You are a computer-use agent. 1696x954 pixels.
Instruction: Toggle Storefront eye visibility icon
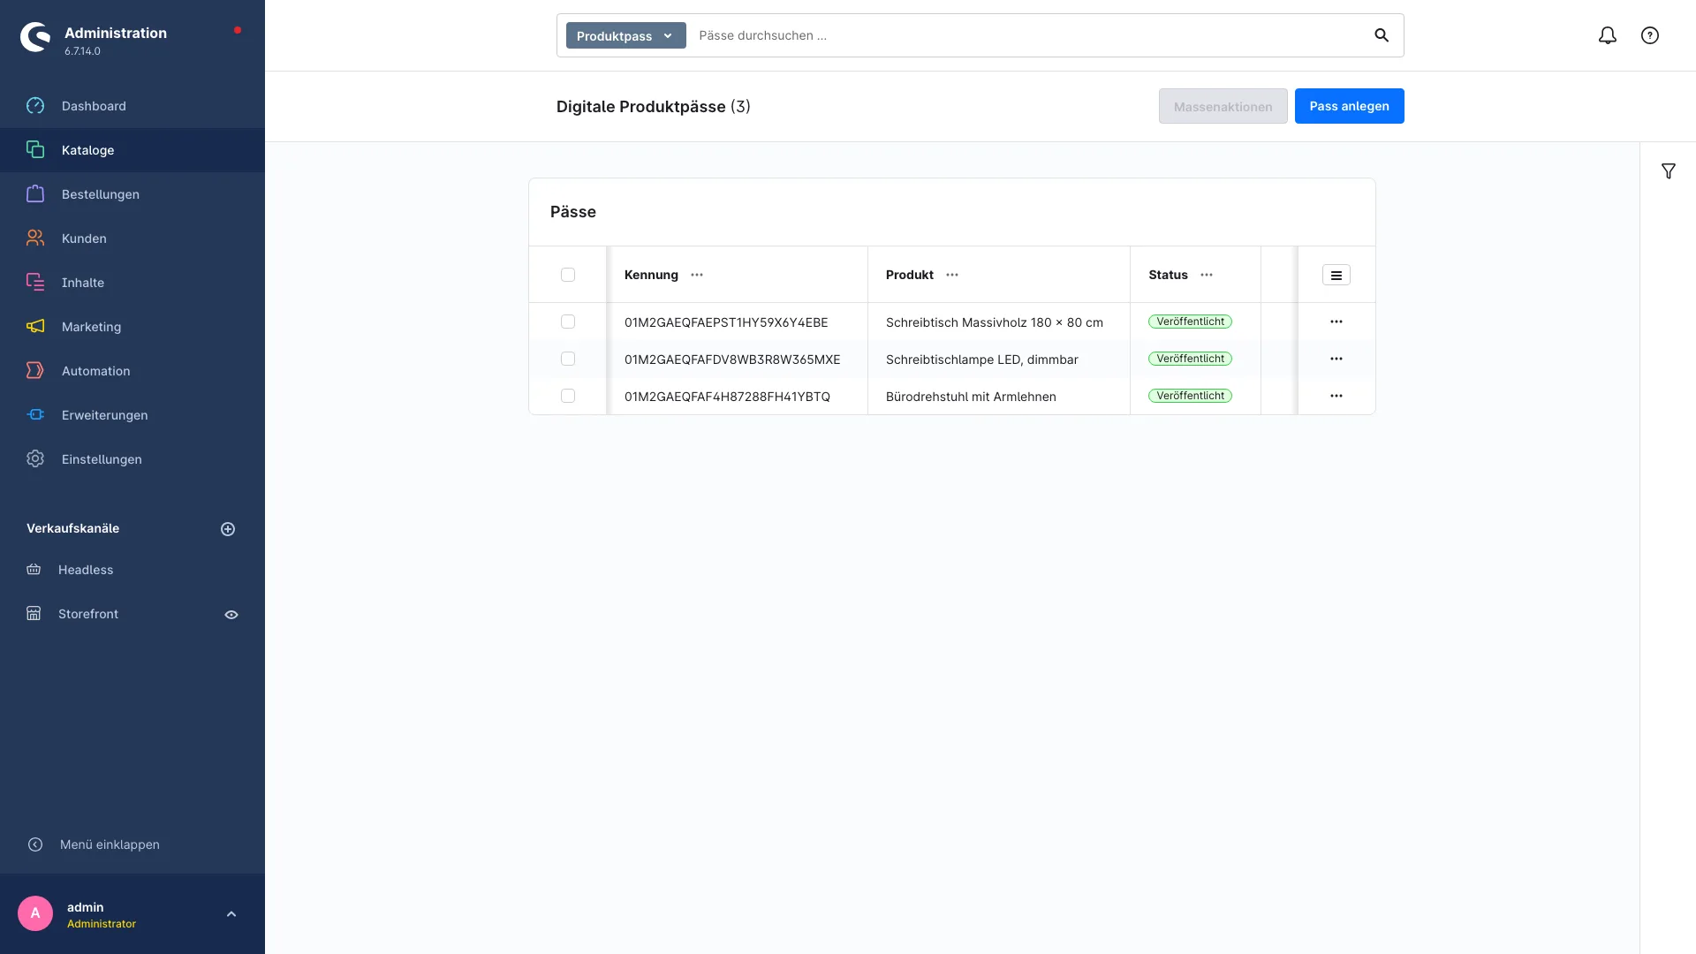(231, 615)
